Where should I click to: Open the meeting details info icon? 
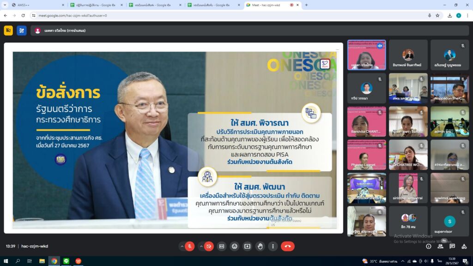tap(429, 246)
